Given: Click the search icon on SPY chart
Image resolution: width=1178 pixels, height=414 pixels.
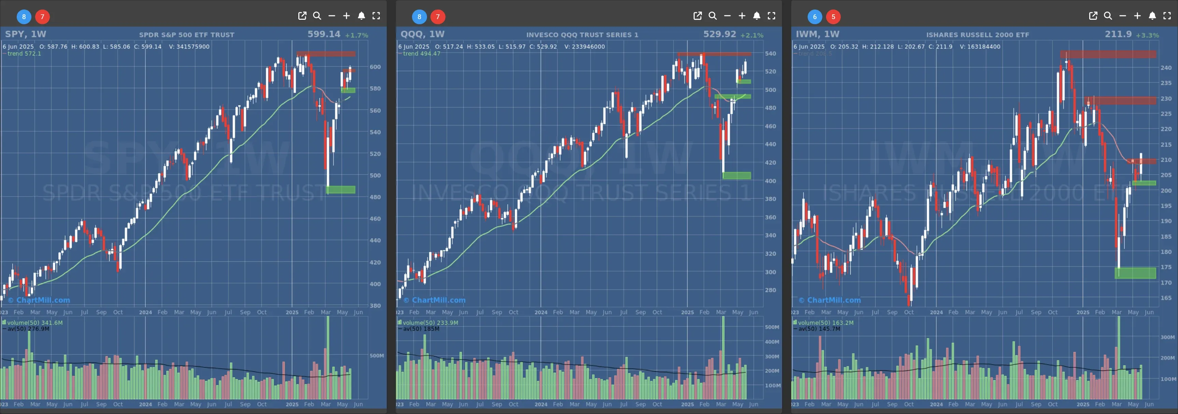Looking at the screenshot, I should click(x=317, y=16).
